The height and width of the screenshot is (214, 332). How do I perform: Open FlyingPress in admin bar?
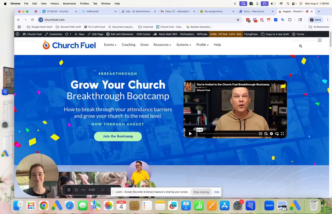251,34
